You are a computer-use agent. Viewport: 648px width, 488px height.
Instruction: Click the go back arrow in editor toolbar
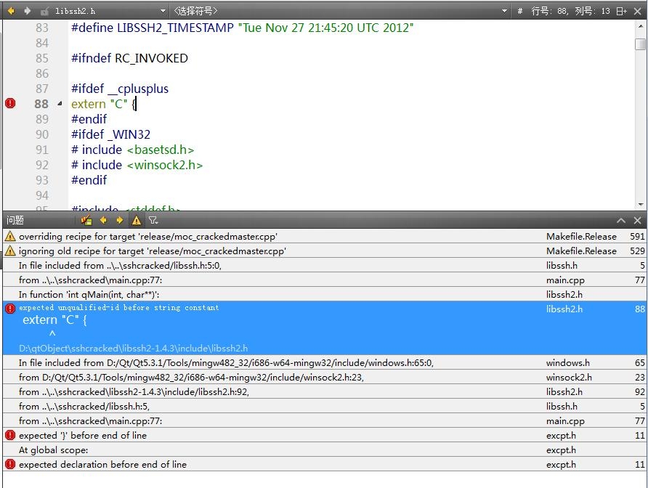tap(11, 11)
